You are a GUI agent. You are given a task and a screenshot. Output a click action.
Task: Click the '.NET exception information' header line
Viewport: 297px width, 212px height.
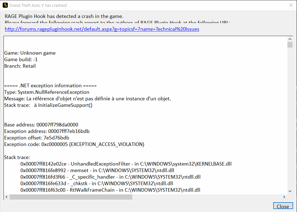(x=50, y=86)
